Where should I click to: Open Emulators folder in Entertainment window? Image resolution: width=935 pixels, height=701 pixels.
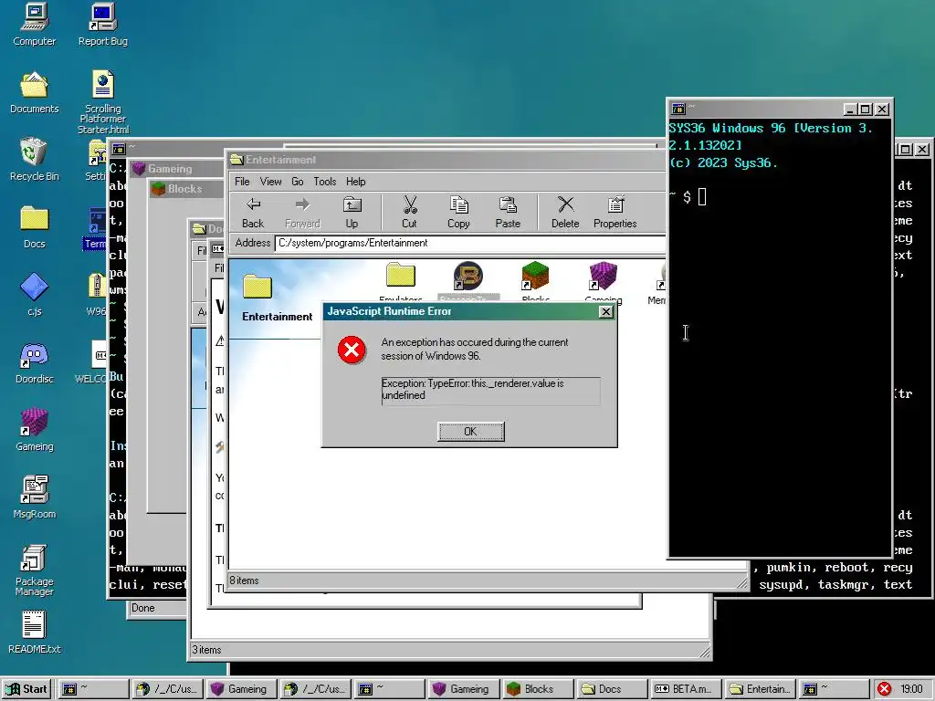coord(400,282)
